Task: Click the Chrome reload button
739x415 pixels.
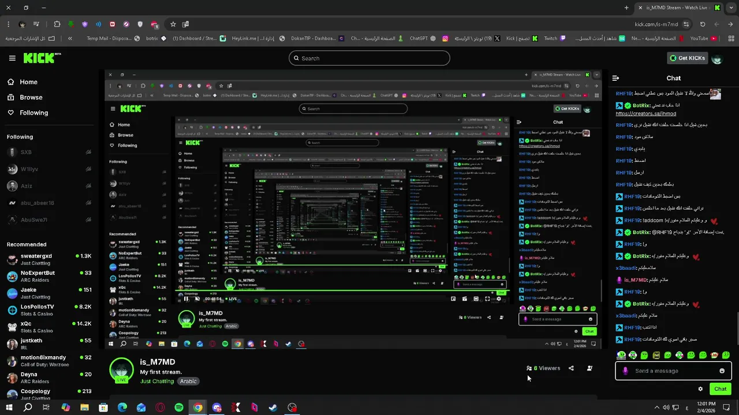Action: [702, 24]
